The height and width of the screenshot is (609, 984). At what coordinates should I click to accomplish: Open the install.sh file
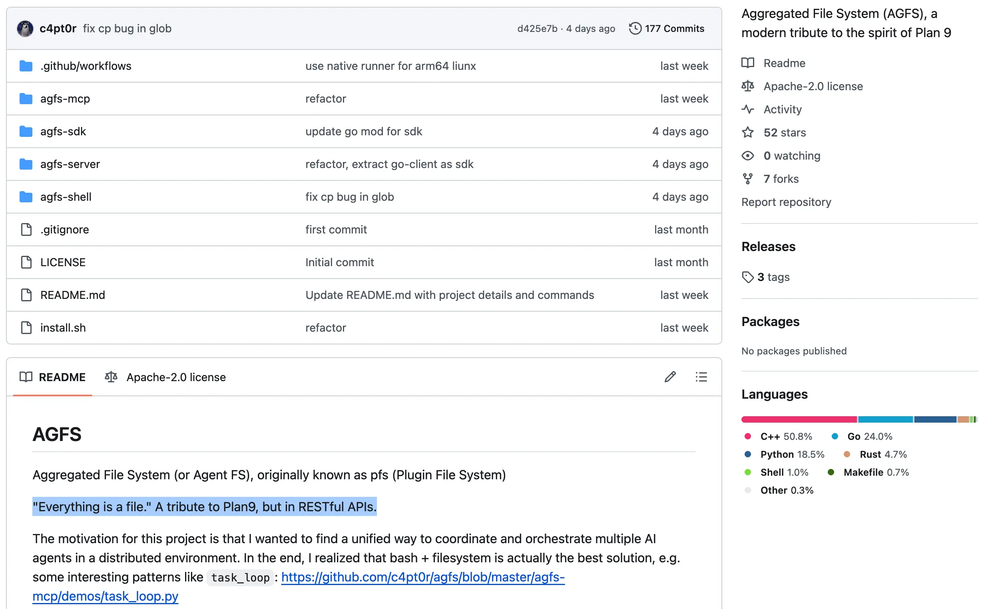point(63,328)
